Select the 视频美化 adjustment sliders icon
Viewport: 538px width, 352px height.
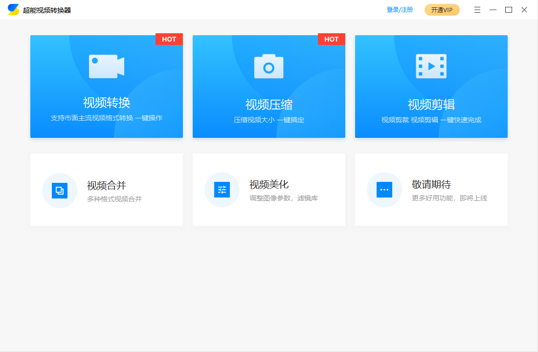222,190
